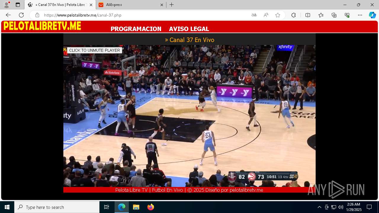Image resolution: width=379 pixels, height=213 pixels.
Task: Click the network tray icon
Action: (x=334, y=207)
